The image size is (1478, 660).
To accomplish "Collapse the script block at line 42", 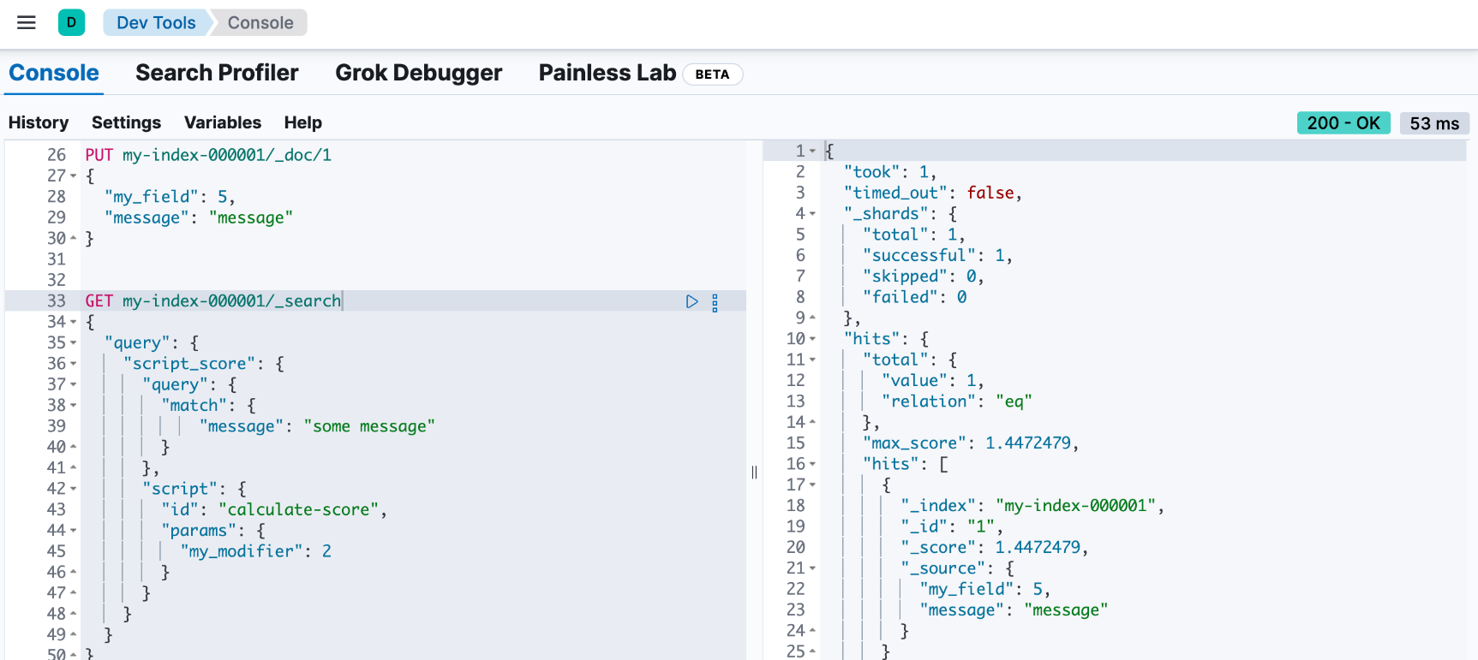I will tap(74, 490).
